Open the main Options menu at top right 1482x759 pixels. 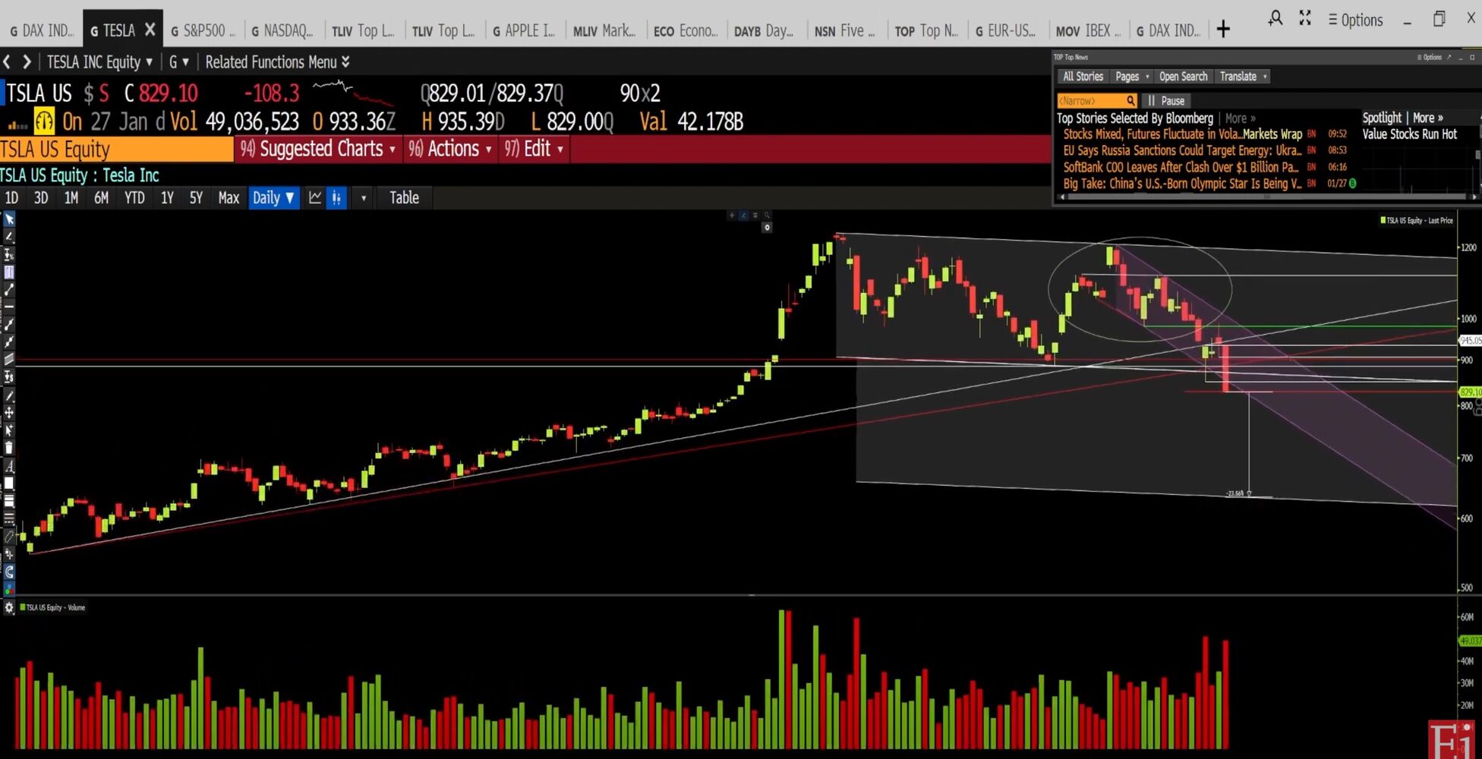point(1355,20)
